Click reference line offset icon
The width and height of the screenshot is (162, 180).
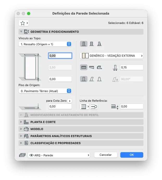point(115,107)
